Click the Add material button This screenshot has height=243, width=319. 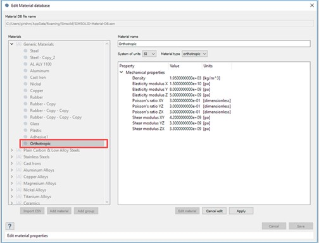(59, 211)
